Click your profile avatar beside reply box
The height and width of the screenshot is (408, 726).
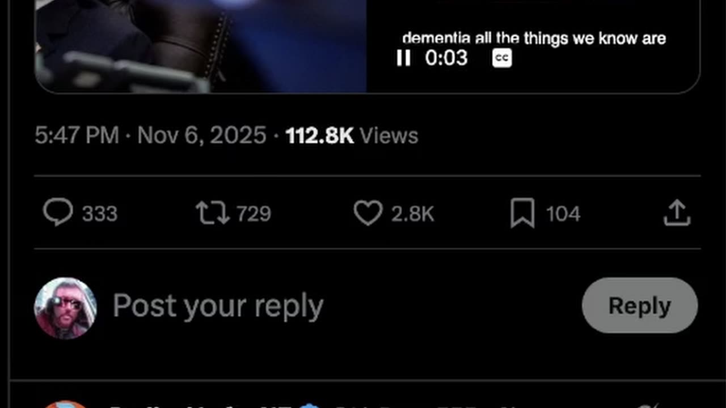click(66, 308)
